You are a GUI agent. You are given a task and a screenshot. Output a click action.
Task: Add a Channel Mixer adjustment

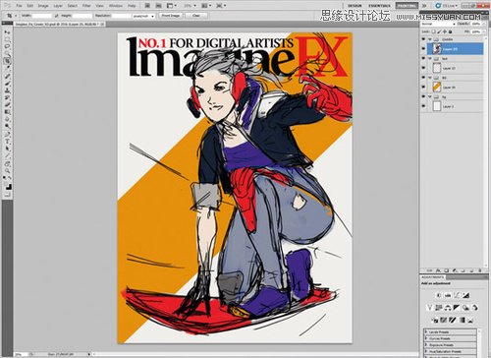[475, 308]
